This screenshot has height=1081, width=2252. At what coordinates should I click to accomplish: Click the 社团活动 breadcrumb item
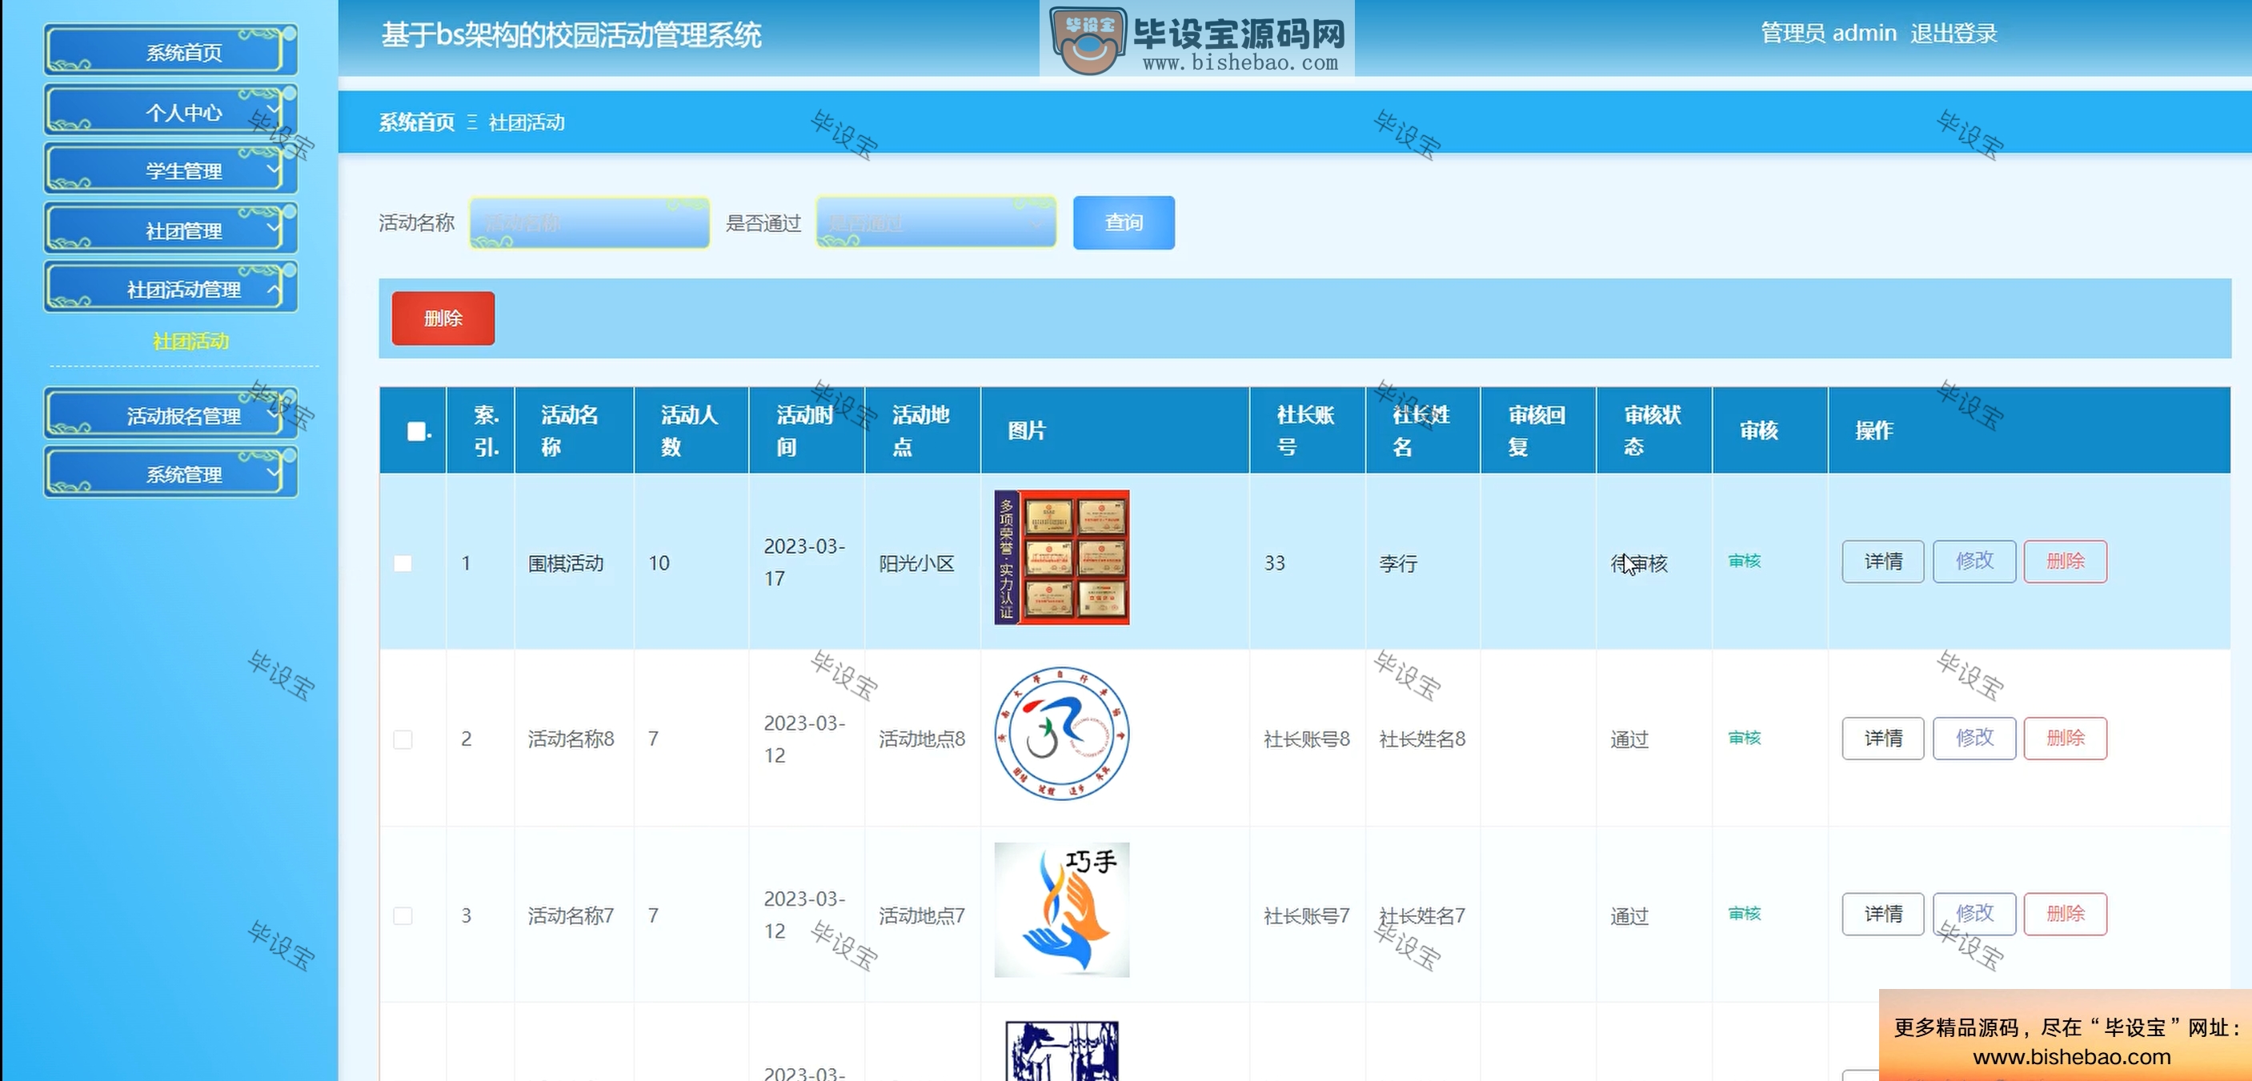pos(527,122)
